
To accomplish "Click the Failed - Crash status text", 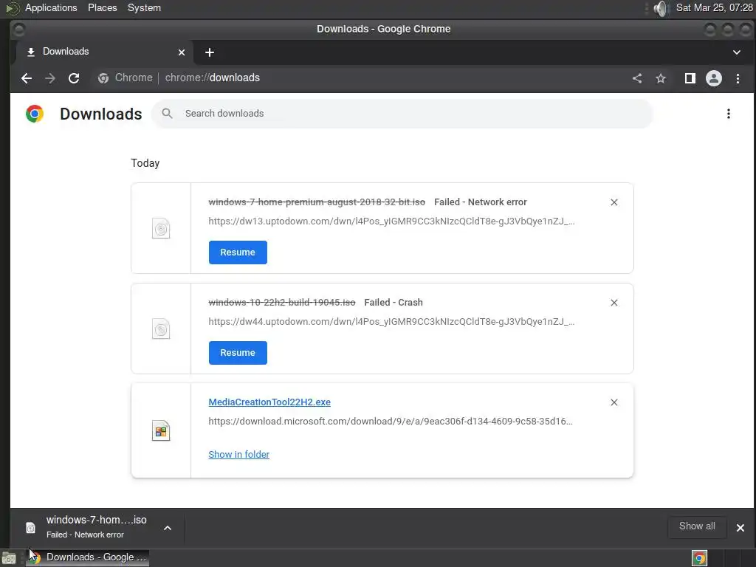I will coord(394,302).
